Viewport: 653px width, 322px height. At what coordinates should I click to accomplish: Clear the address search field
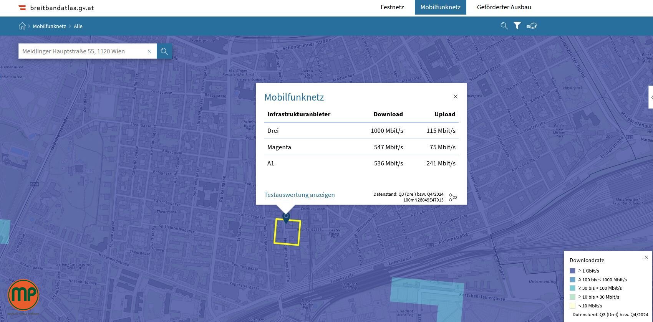[149, 51]
